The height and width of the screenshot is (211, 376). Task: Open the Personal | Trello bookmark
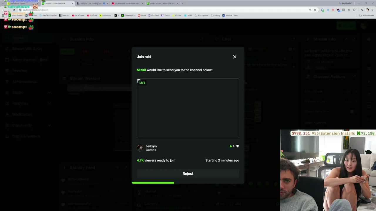tap(230, 16)
